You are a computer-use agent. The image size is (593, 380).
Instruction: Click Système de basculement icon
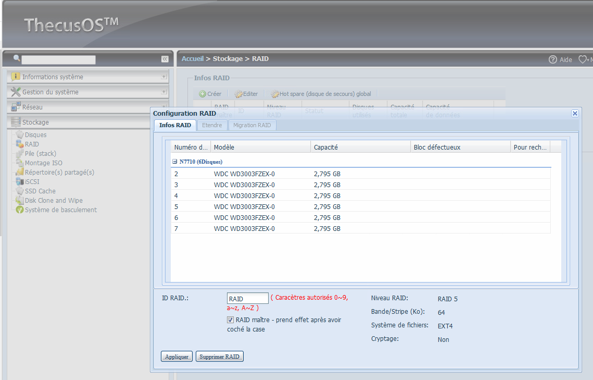point(20,210)
